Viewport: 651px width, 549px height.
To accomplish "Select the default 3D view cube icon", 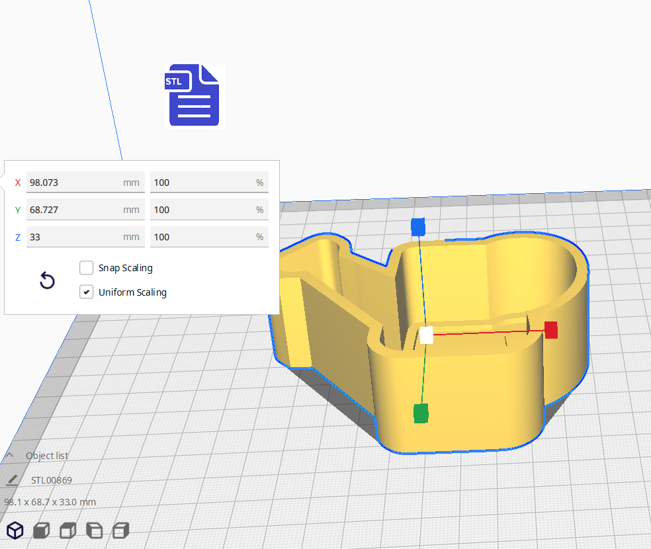I will tap(15, 530).
